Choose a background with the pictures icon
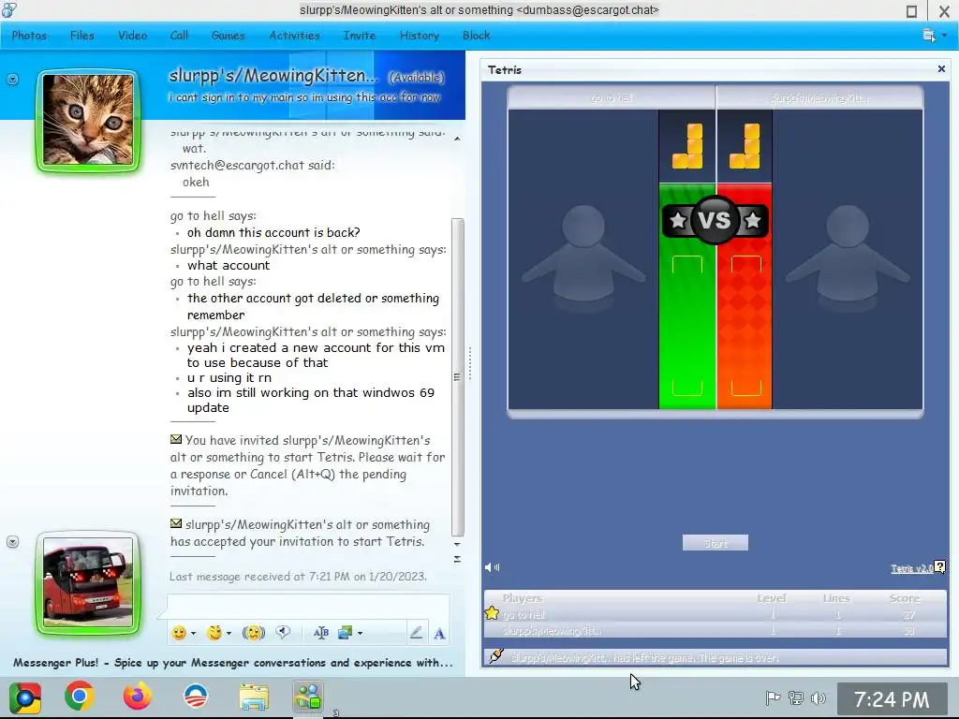 click(x=345, y=633)
